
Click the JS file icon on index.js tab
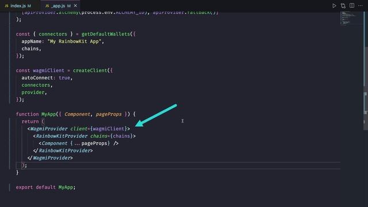pyautogui.click(x=6, y=6)
